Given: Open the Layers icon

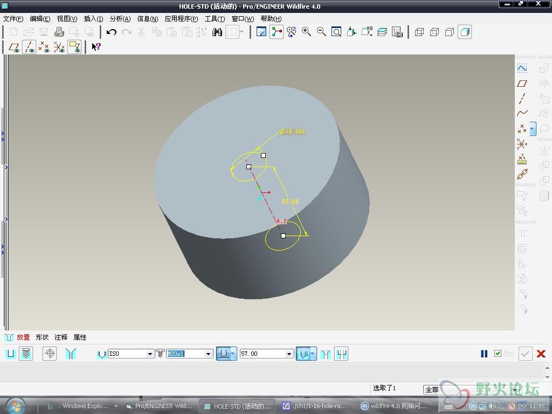Looking at the screenshot, I should pos(382,32).
